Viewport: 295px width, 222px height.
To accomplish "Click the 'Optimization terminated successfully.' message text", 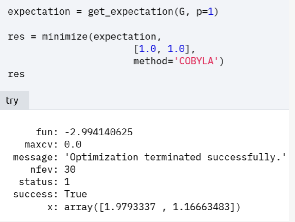I will 175,157.
